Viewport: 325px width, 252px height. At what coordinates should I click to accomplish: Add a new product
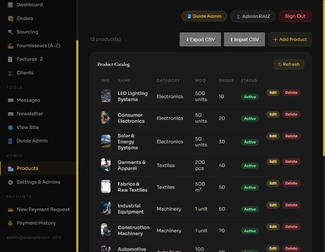pyautogui.click(x=289, y=40)
